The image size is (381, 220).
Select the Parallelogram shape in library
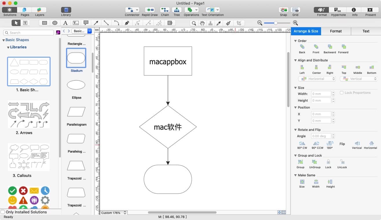click(76, 112)
